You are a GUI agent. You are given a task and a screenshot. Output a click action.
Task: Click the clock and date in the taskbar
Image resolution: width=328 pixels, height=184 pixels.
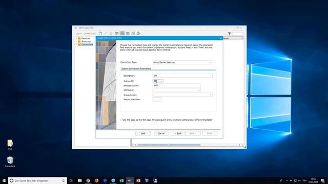pyautogui.click(x=313, y=180)
